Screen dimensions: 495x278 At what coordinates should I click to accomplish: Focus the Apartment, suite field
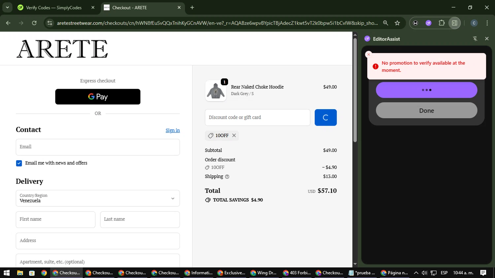point(98,261)
